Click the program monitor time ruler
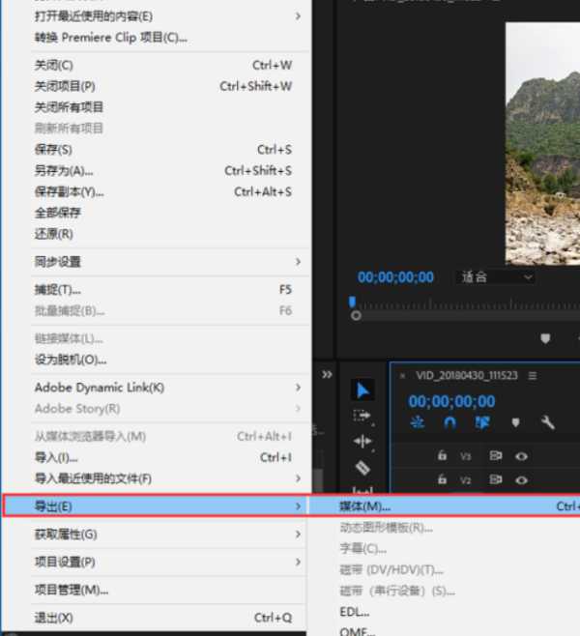Image resolution: width=580 pixels, height=636 pixels. point(467,304)
